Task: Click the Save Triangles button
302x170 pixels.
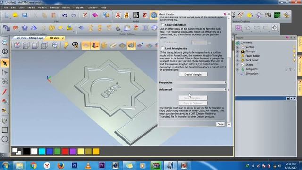Action: pos(193,98)
